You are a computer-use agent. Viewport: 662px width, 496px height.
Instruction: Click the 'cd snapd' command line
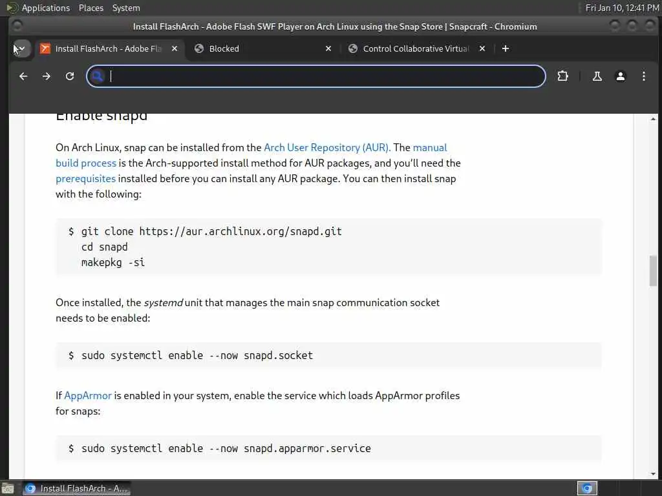[104, 247]
